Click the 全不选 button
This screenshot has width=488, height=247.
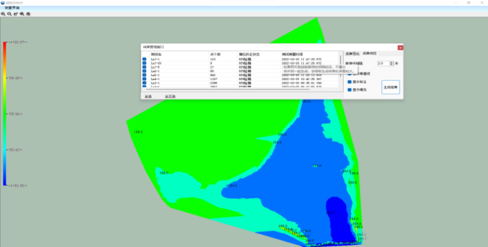click(x=170, y=96)
